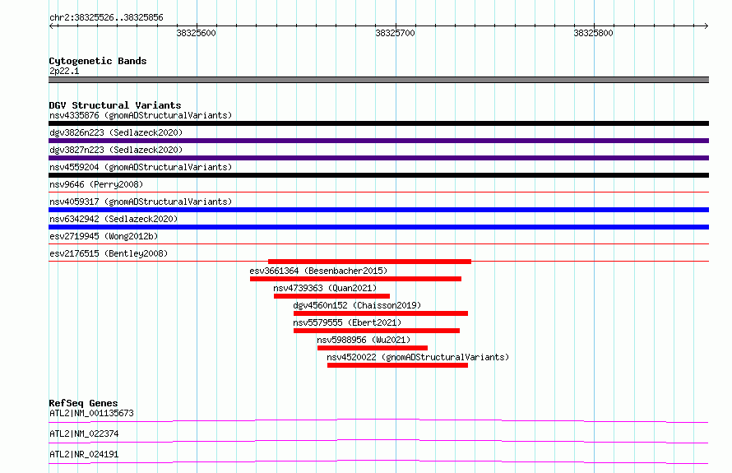Open variant nsv5579555 (Ebert2021) label
Viewport: 732px width, 473px height.
pos(347,322)
